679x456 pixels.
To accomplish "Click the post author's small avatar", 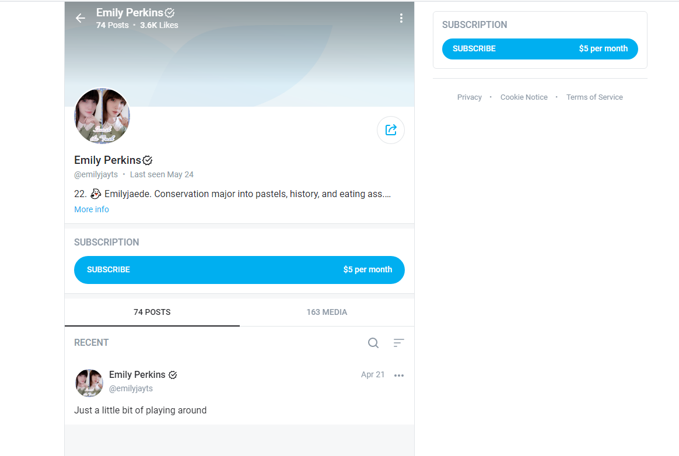I will 89,383.
